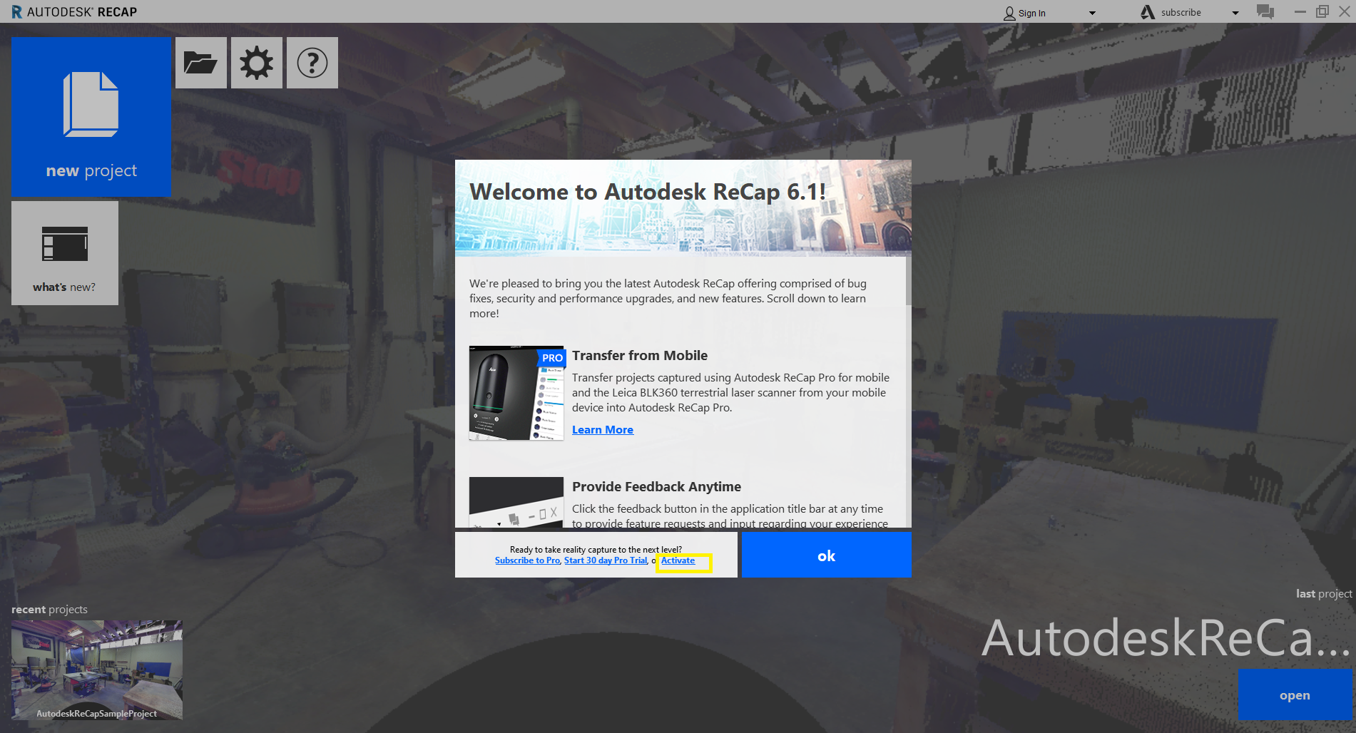
Task: Click the user Sign In icon
Action: [1009, 13]
